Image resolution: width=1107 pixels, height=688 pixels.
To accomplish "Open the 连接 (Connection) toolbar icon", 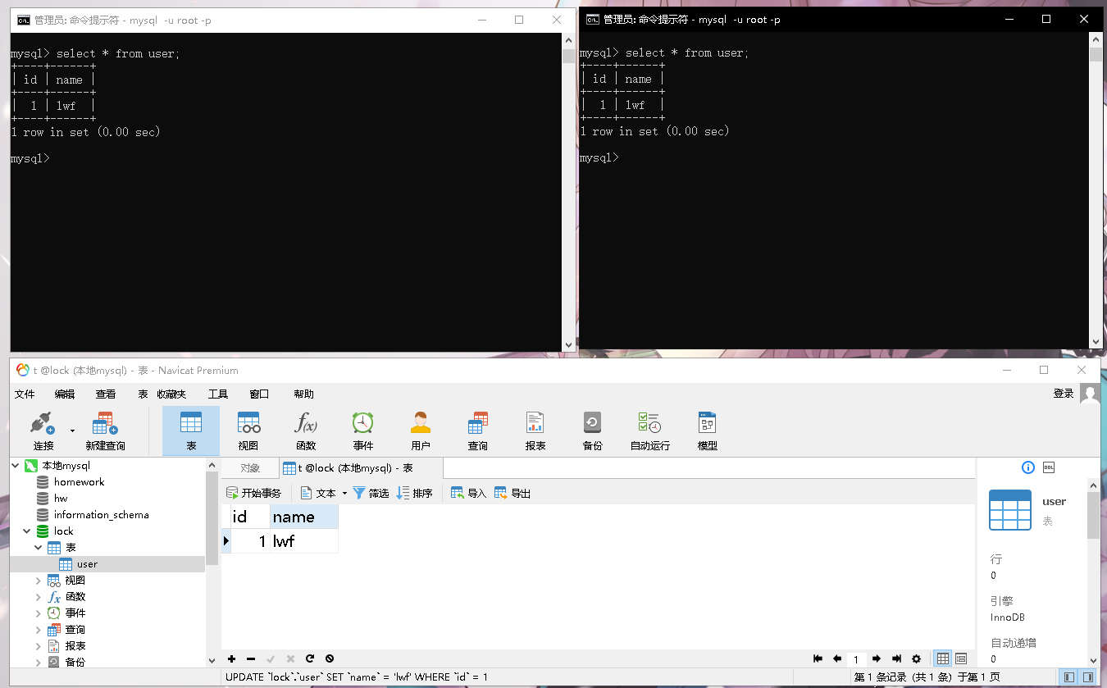I will 43,431.
